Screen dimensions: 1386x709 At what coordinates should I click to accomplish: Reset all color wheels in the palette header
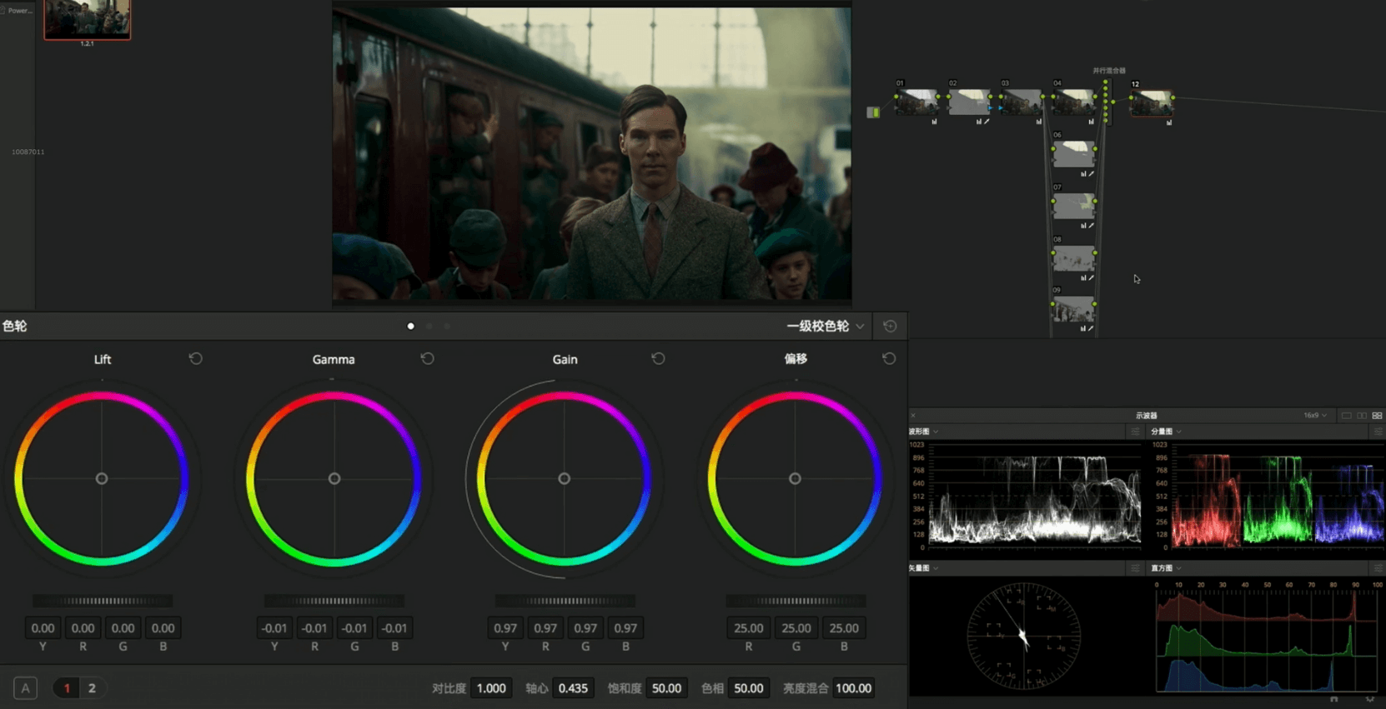coord(890,326)
